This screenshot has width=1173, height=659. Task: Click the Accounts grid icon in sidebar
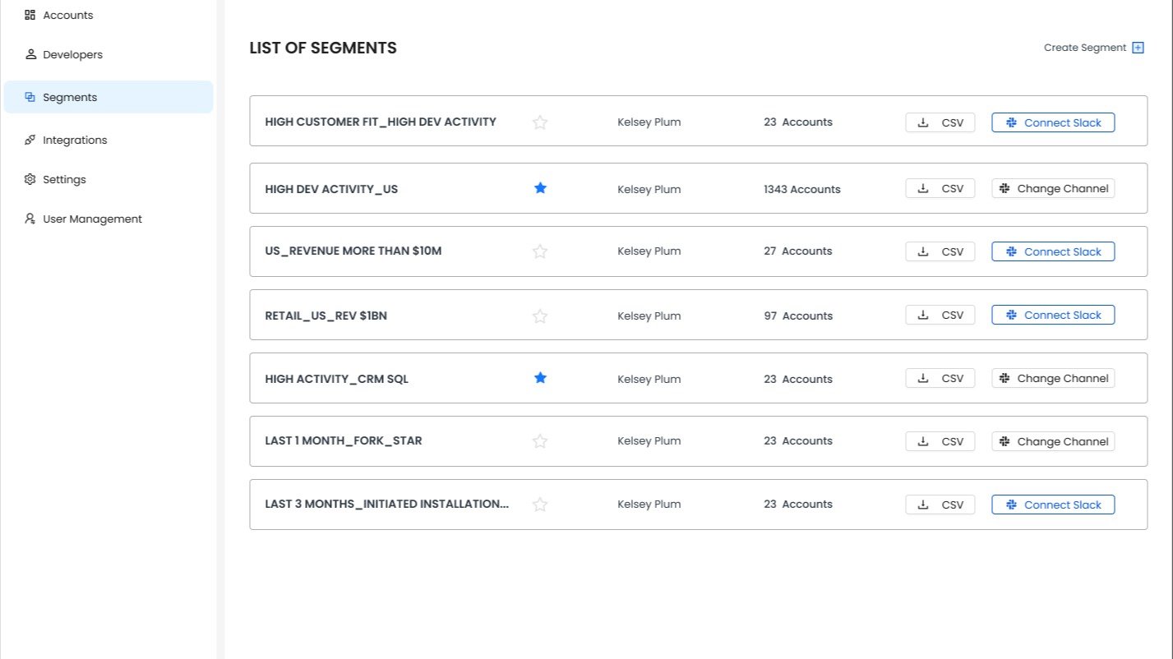point(30,15)
